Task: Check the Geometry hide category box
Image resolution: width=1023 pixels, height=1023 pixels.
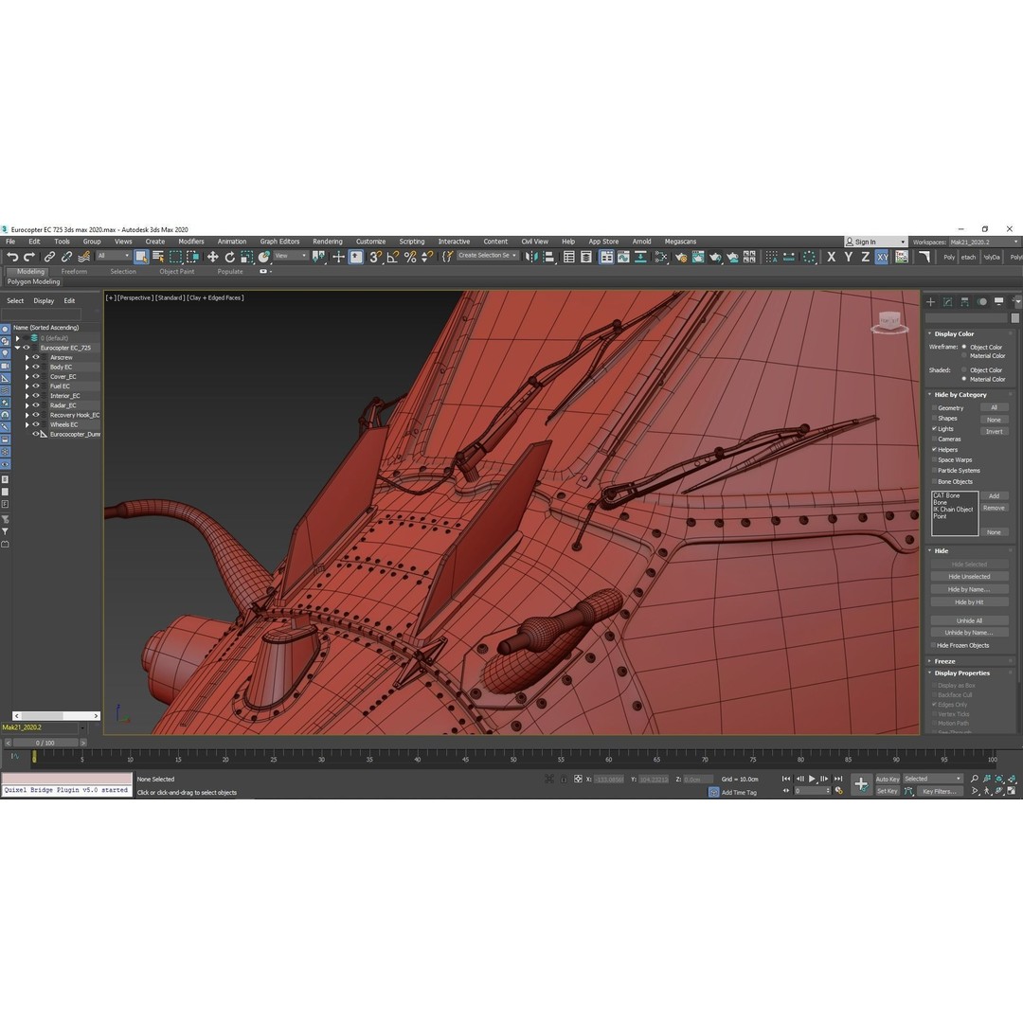Action: click(934, 407)
